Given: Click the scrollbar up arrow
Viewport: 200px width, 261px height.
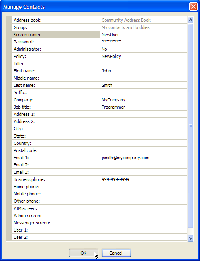Looking at the screenshot, I should point(190,20).
